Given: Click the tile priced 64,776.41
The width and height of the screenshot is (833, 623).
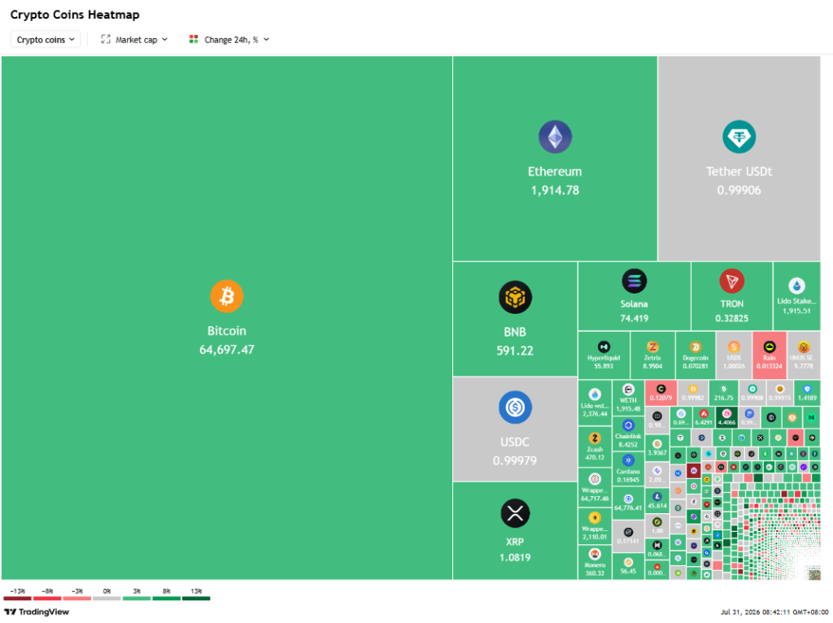Looking at the screenshot, I should pos(628,503).
